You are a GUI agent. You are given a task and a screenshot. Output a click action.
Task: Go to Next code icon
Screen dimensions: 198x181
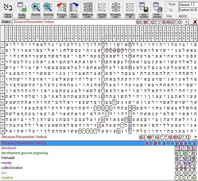coord(74,7)
